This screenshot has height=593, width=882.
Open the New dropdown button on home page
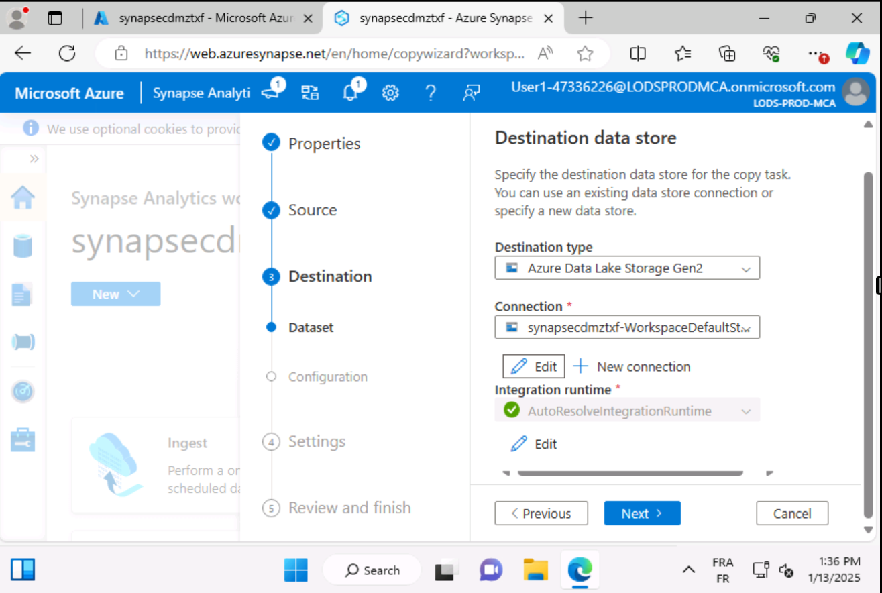tap(115, 294)
